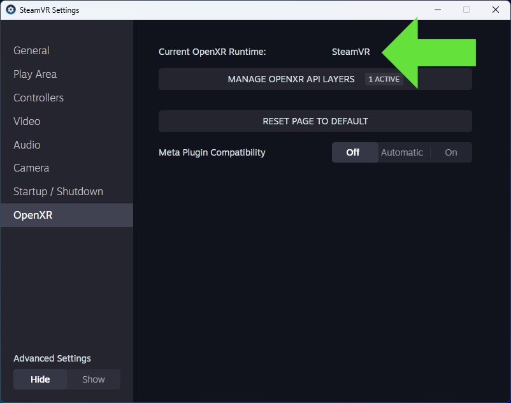Open the Camera settings tab
511x403 pixels.
(x=31, y=168)
